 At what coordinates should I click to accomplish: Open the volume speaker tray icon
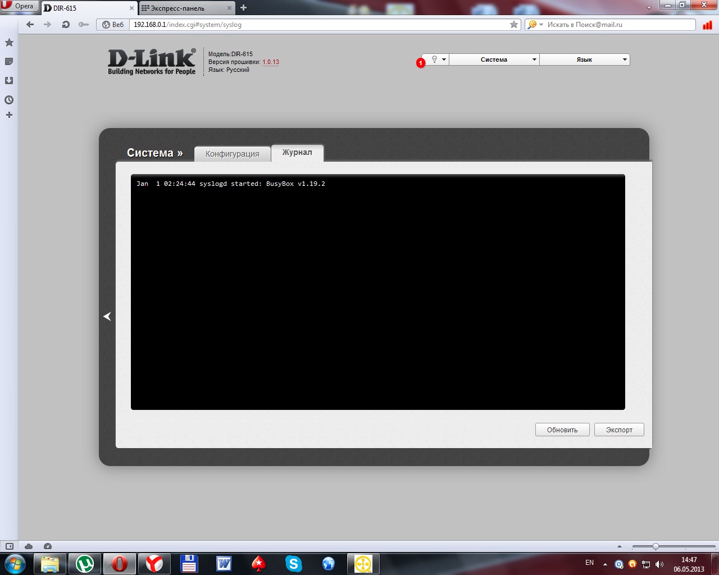pyautogui.click(x=659, y=564)
